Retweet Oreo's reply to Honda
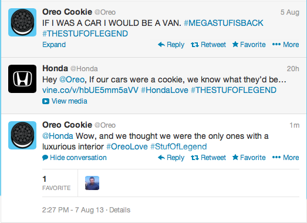 click(208, 158)
